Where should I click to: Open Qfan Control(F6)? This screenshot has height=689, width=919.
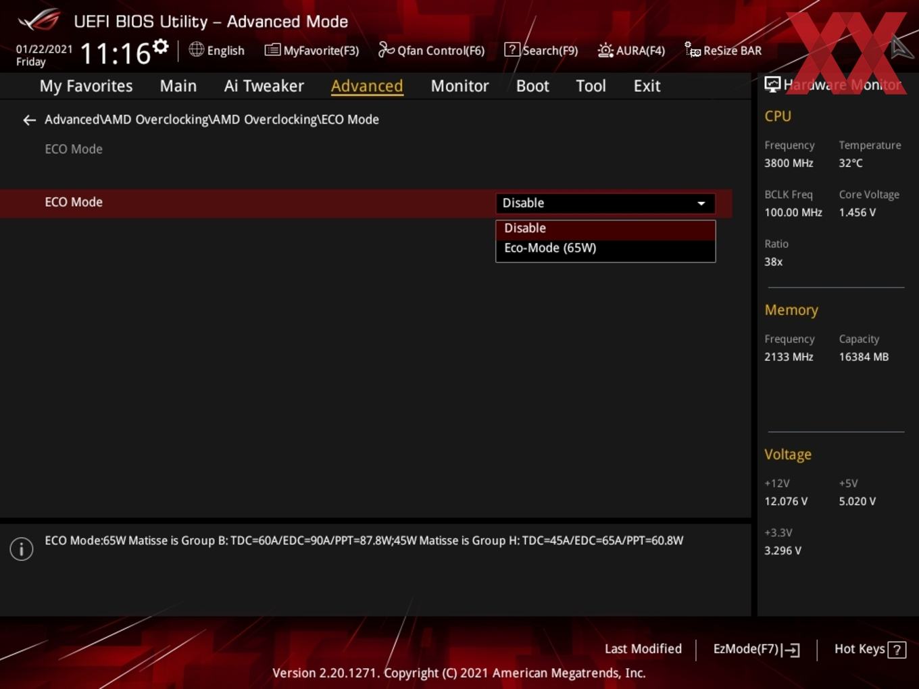pyautogui.click(x=432, y=50)
